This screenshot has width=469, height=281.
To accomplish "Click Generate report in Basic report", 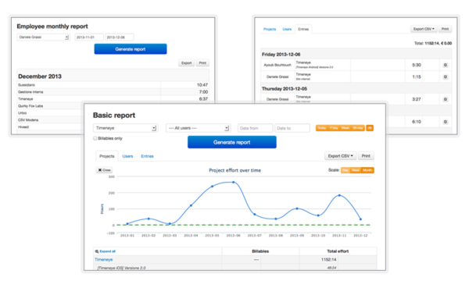I will coord(232,142).
